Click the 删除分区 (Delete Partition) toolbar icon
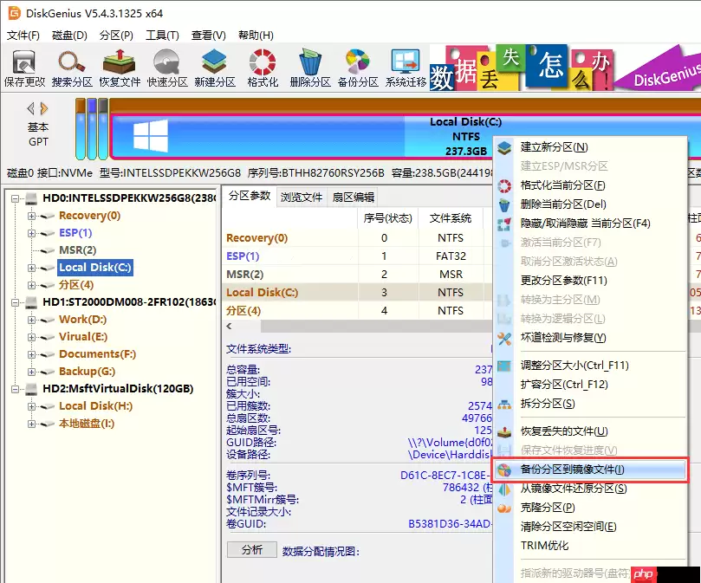The width and height of the screenshot is (701, 583). tap(310, 68)
